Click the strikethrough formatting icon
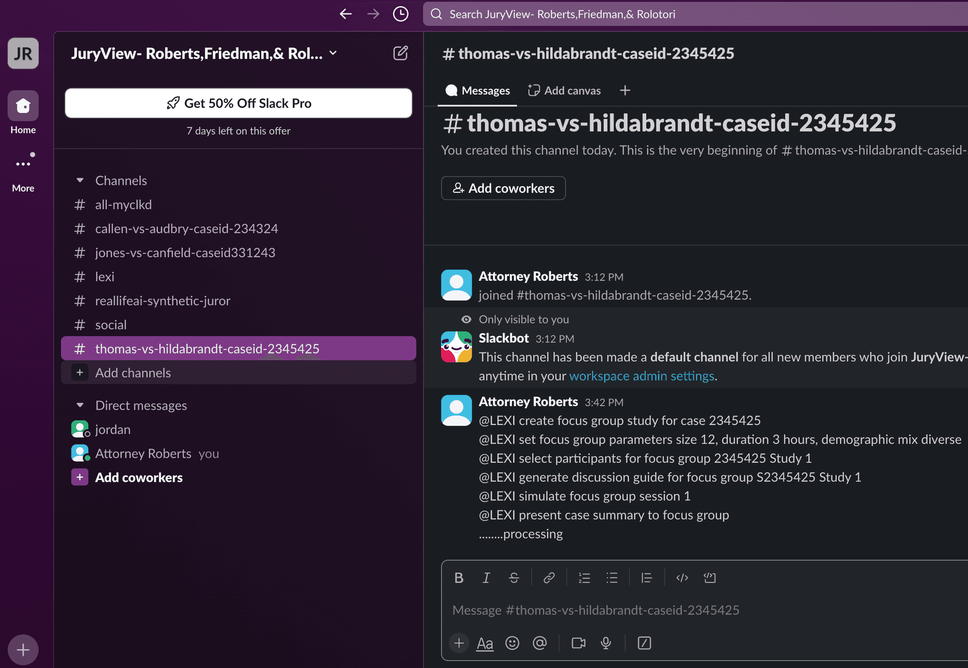 click(515, 578)
